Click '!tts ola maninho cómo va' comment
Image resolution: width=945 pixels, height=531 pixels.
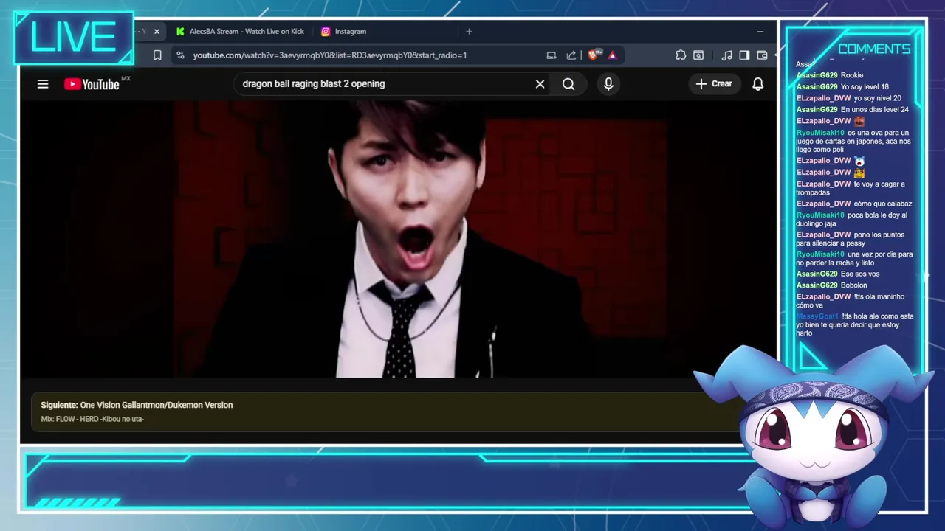(850, 301)
